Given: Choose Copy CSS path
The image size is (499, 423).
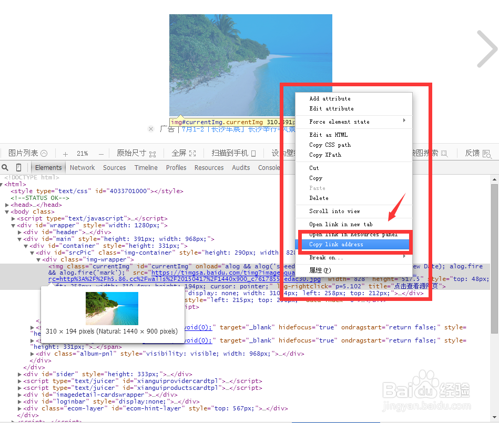Looking at the screenshot, I should pyautogui.click(x=354, y=145).
